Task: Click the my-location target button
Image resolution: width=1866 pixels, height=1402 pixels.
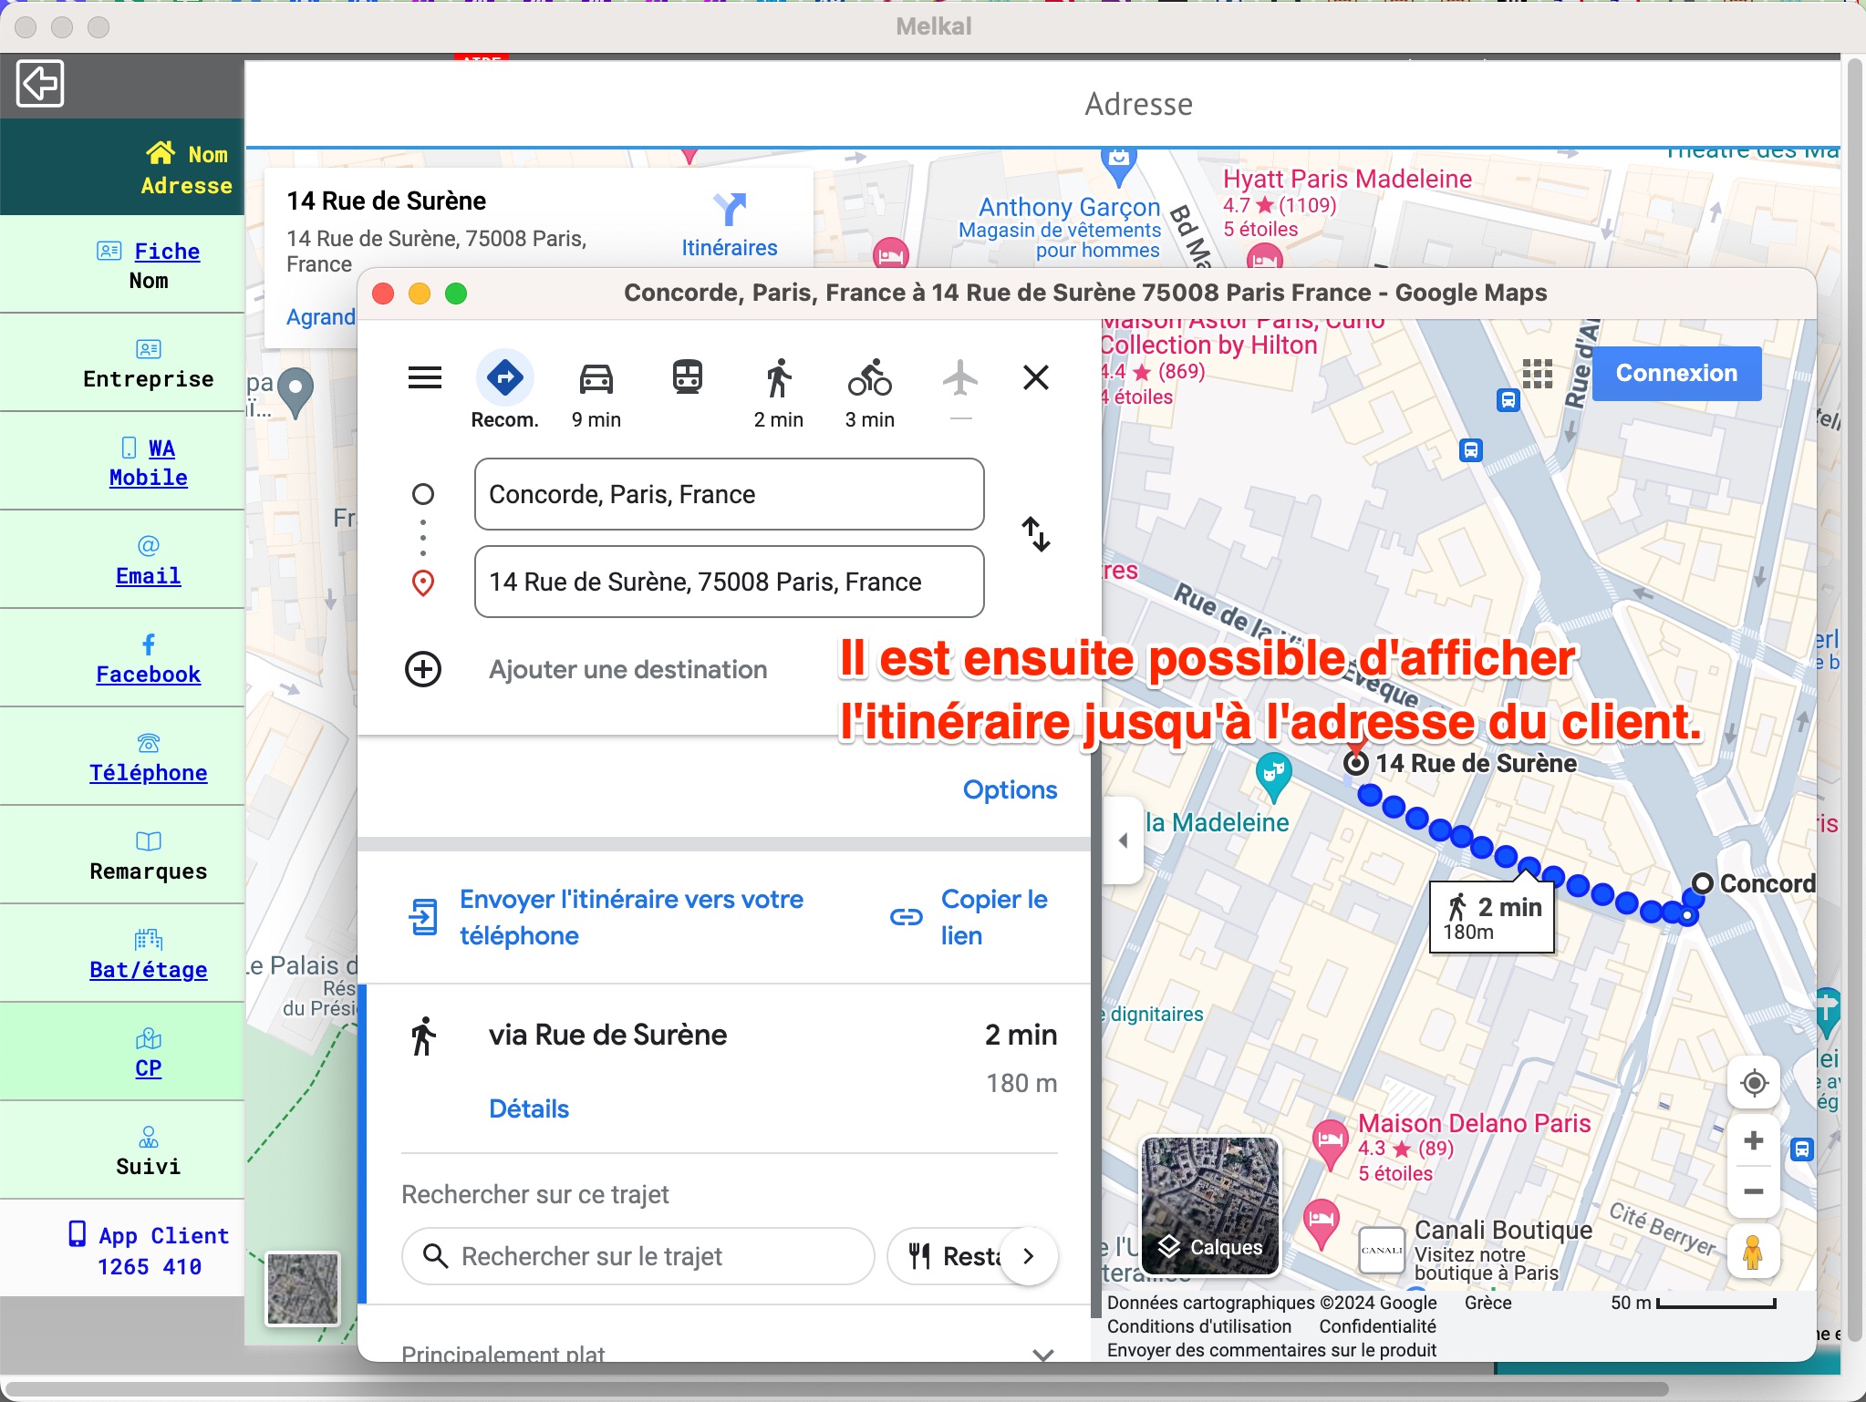Action: 1753,1084
